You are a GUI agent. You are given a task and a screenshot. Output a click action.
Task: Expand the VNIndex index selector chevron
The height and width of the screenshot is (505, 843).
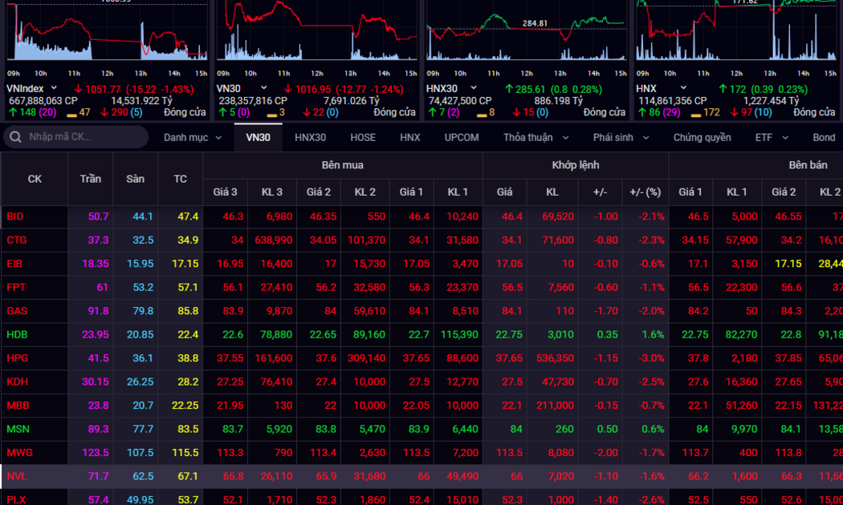click(x=54, y=88)
